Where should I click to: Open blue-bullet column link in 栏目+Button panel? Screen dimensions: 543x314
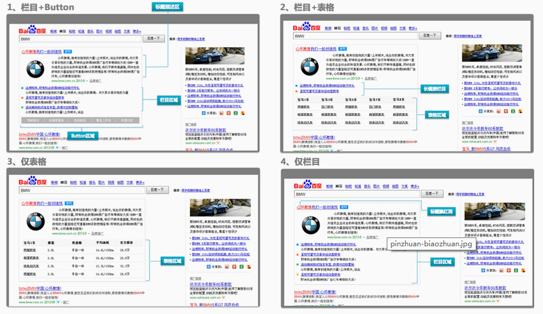tap(52, 88)
